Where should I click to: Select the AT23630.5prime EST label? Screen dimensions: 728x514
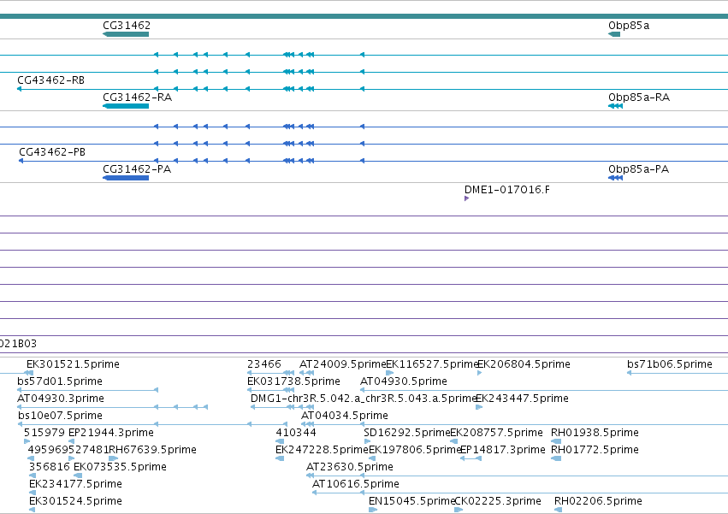(350, 468)
